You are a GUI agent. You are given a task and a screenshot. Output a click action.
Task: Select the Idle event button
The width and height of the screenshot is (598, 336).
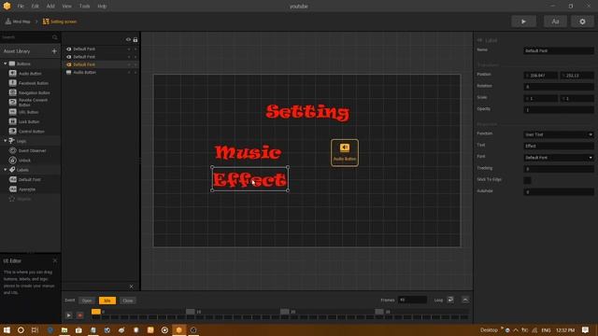click(x=107, y=301)
